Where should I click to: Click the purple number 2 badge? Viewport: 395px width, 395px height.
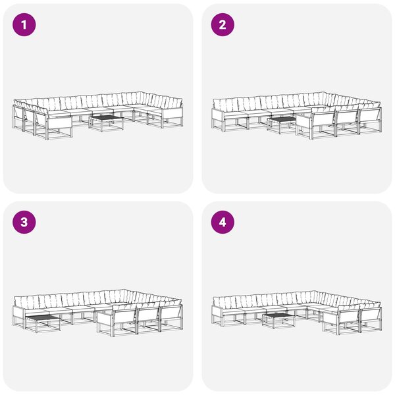coord(223,25)
